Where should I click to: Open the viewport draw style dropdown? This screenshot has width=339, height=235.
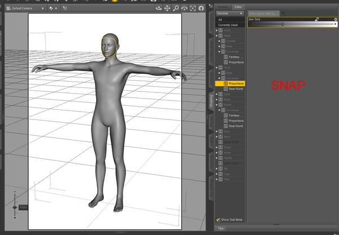[x=53, y=8]
